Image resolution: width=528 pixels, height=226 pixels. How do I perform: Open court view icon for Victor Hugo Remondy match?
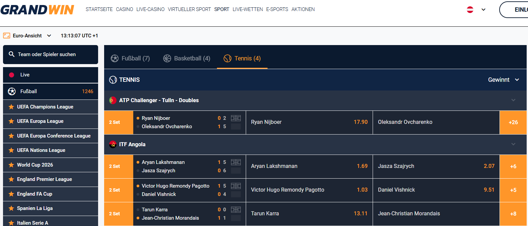click(236, 186)
